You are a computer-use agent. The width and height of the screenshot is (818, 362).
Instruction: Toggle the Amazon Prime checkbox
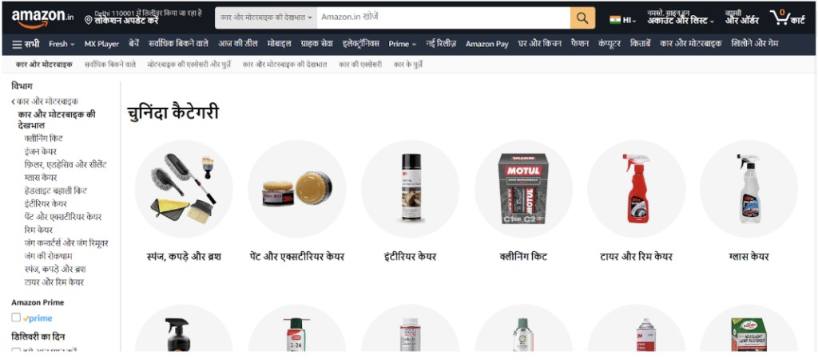(16, 317)
